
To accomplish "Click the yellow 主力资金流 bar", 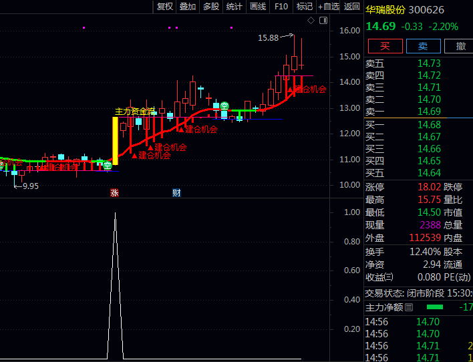I will (x=115, y=140).
